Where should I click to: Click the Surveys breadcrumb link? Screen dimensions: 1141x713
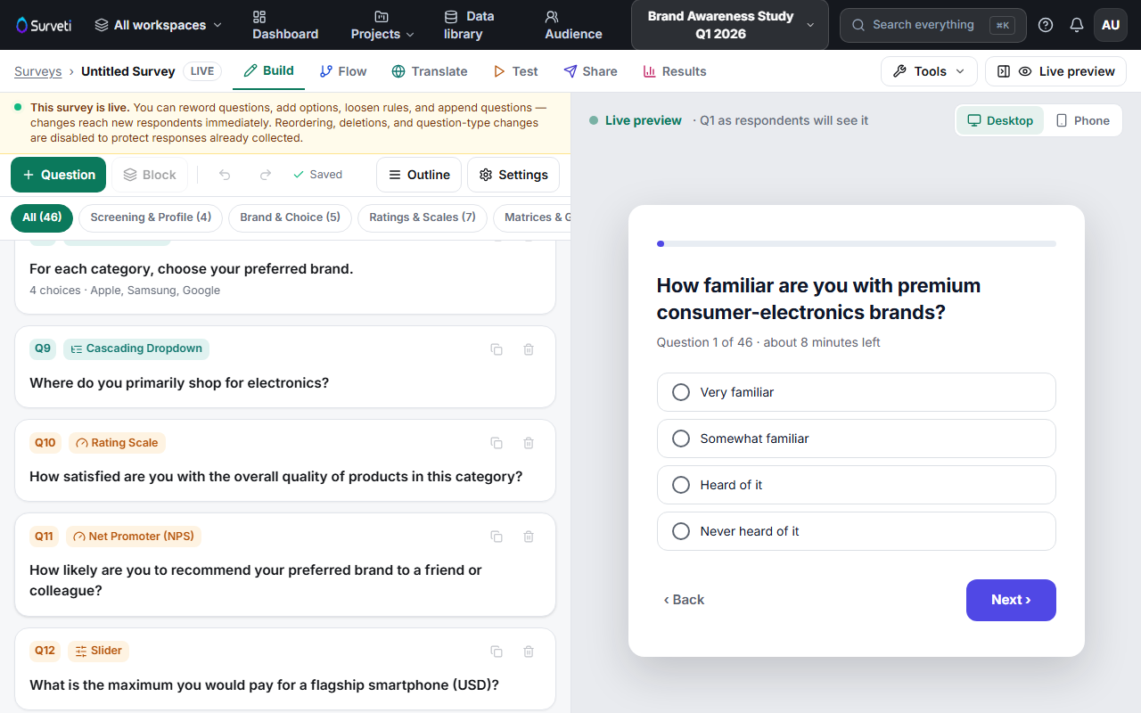point(38,71)
